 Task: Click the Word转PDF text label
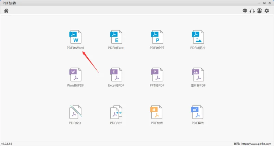[x=75, y=85]
